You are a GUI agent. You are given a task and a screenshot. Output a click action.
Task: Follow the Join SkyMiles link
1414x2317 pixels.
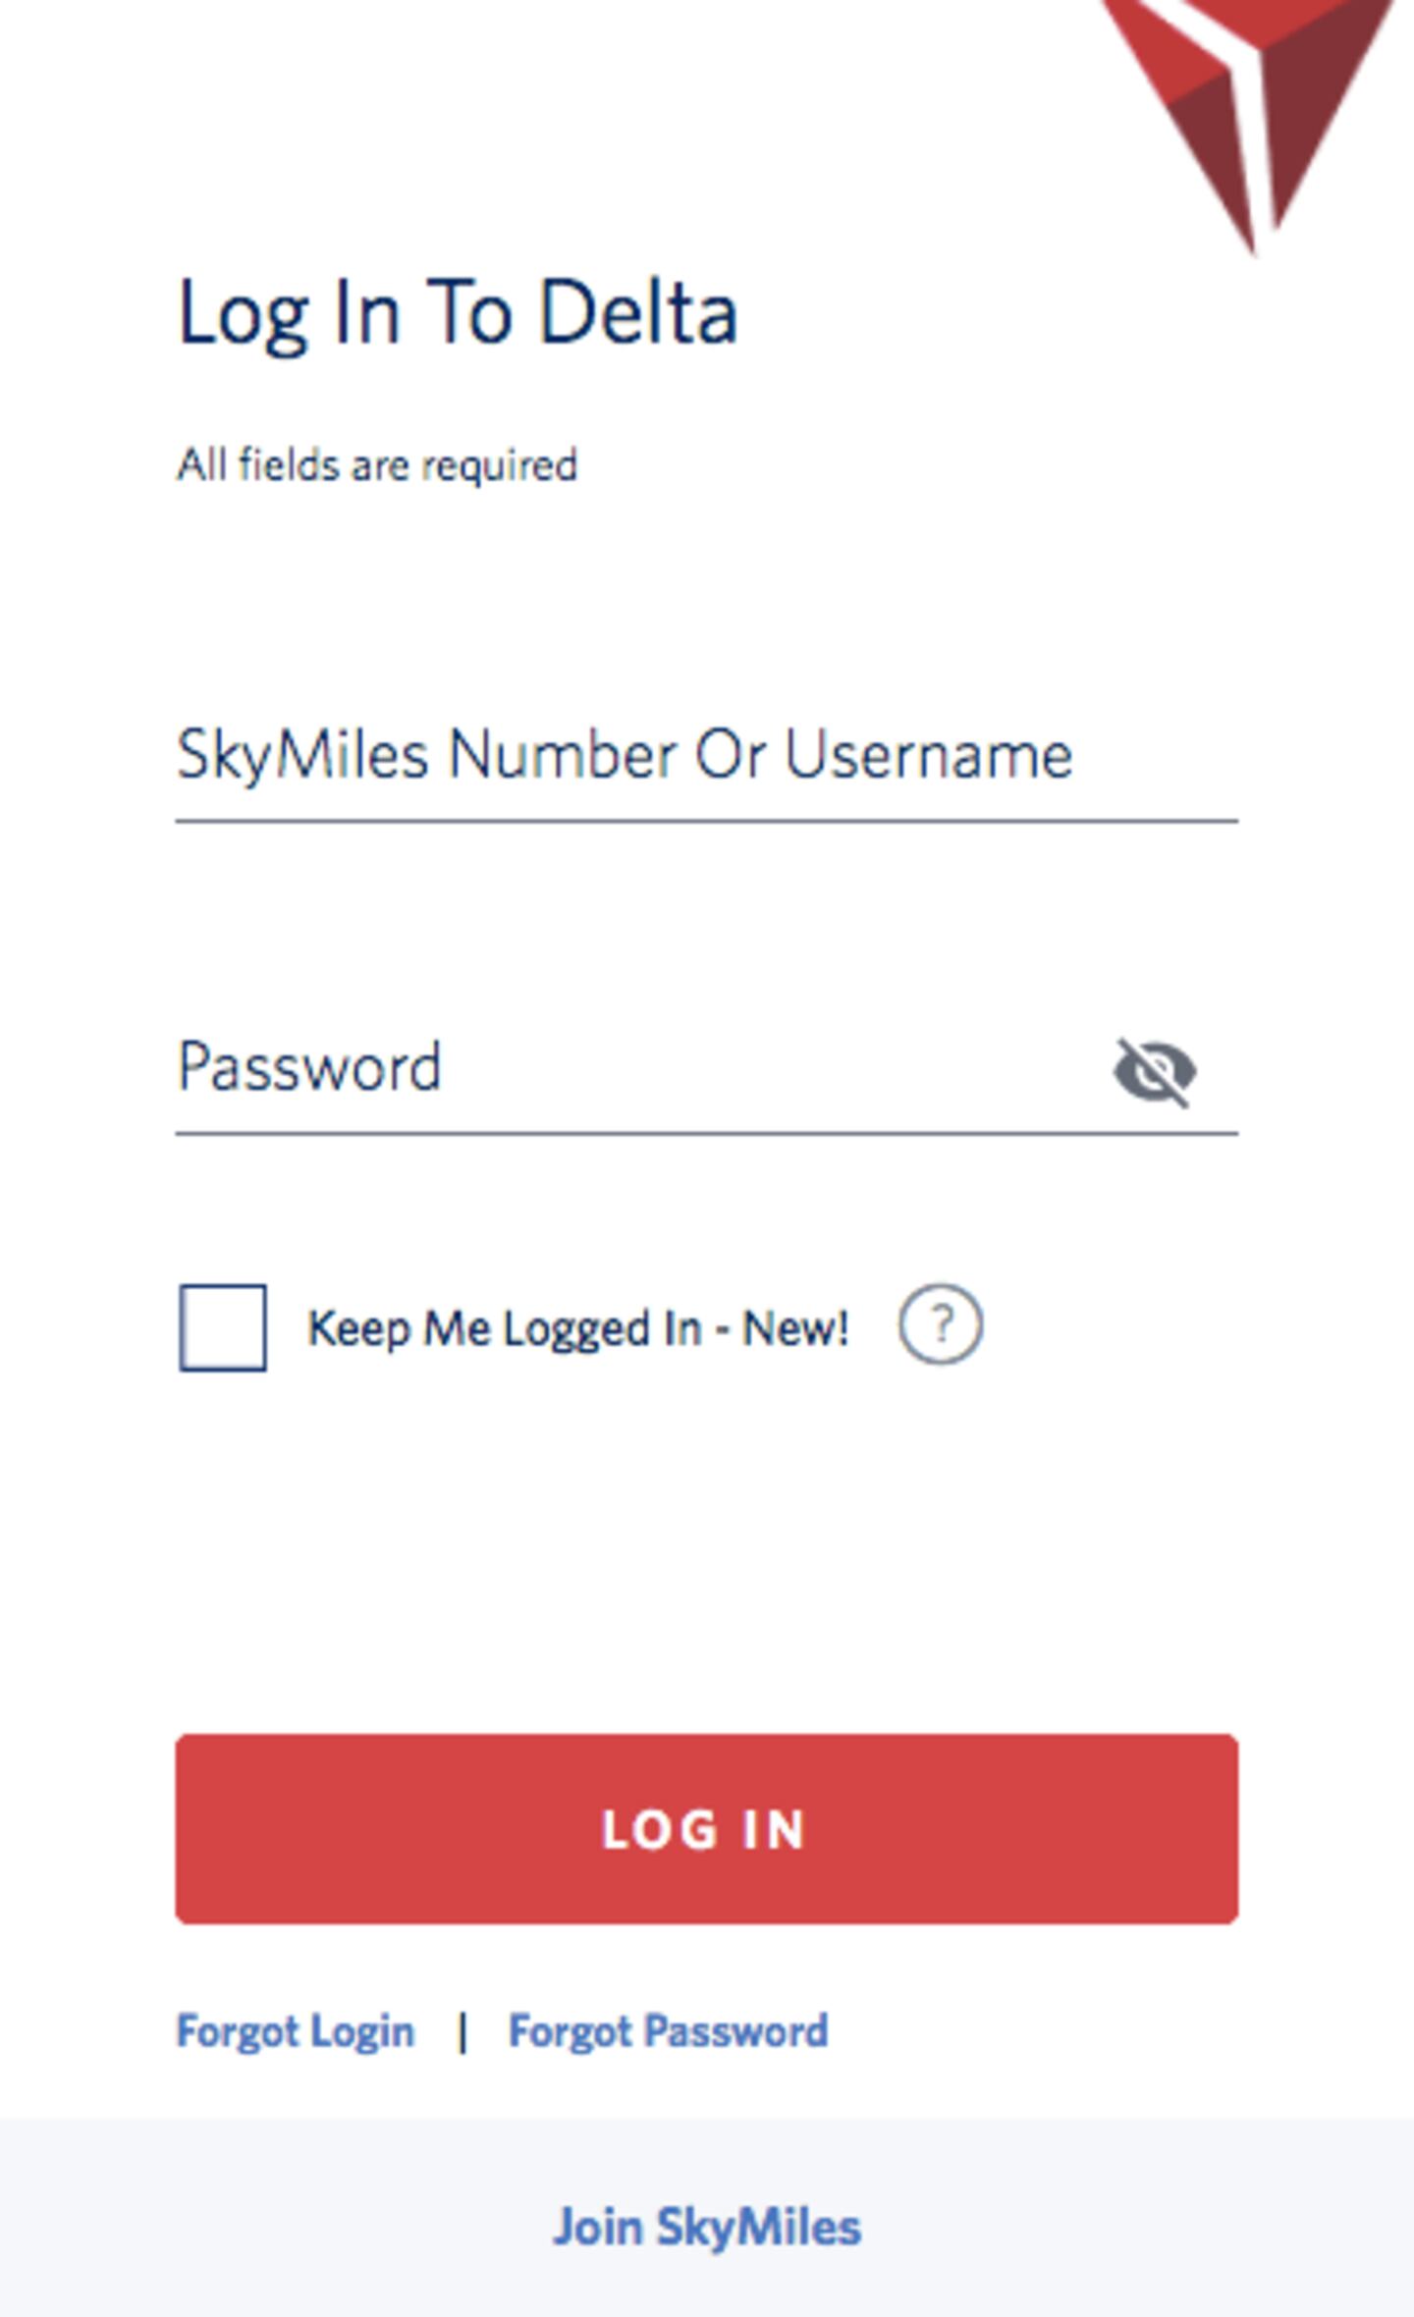pyautogui.click(x=707, y=2228)
